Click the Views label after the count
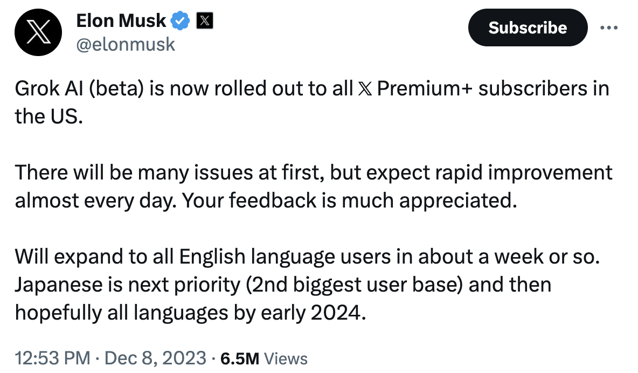 pos(286,357)
